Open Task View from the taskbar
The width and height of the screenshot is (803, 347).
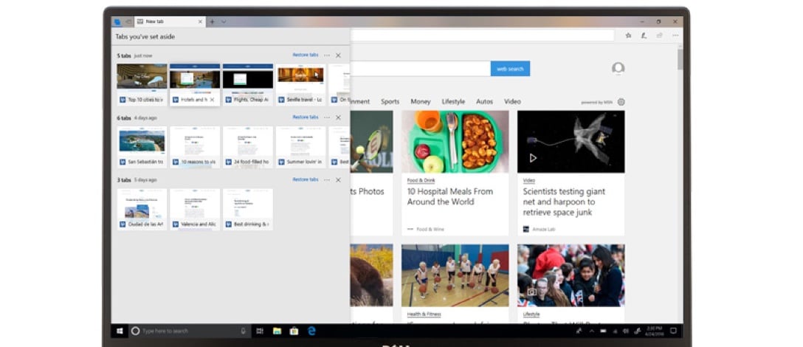(260, 331)
